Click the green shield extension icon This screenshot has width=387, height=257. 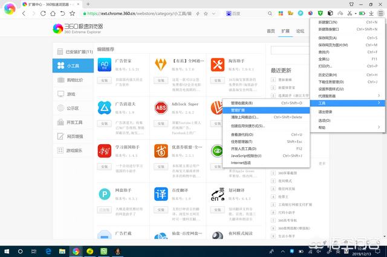320,13
